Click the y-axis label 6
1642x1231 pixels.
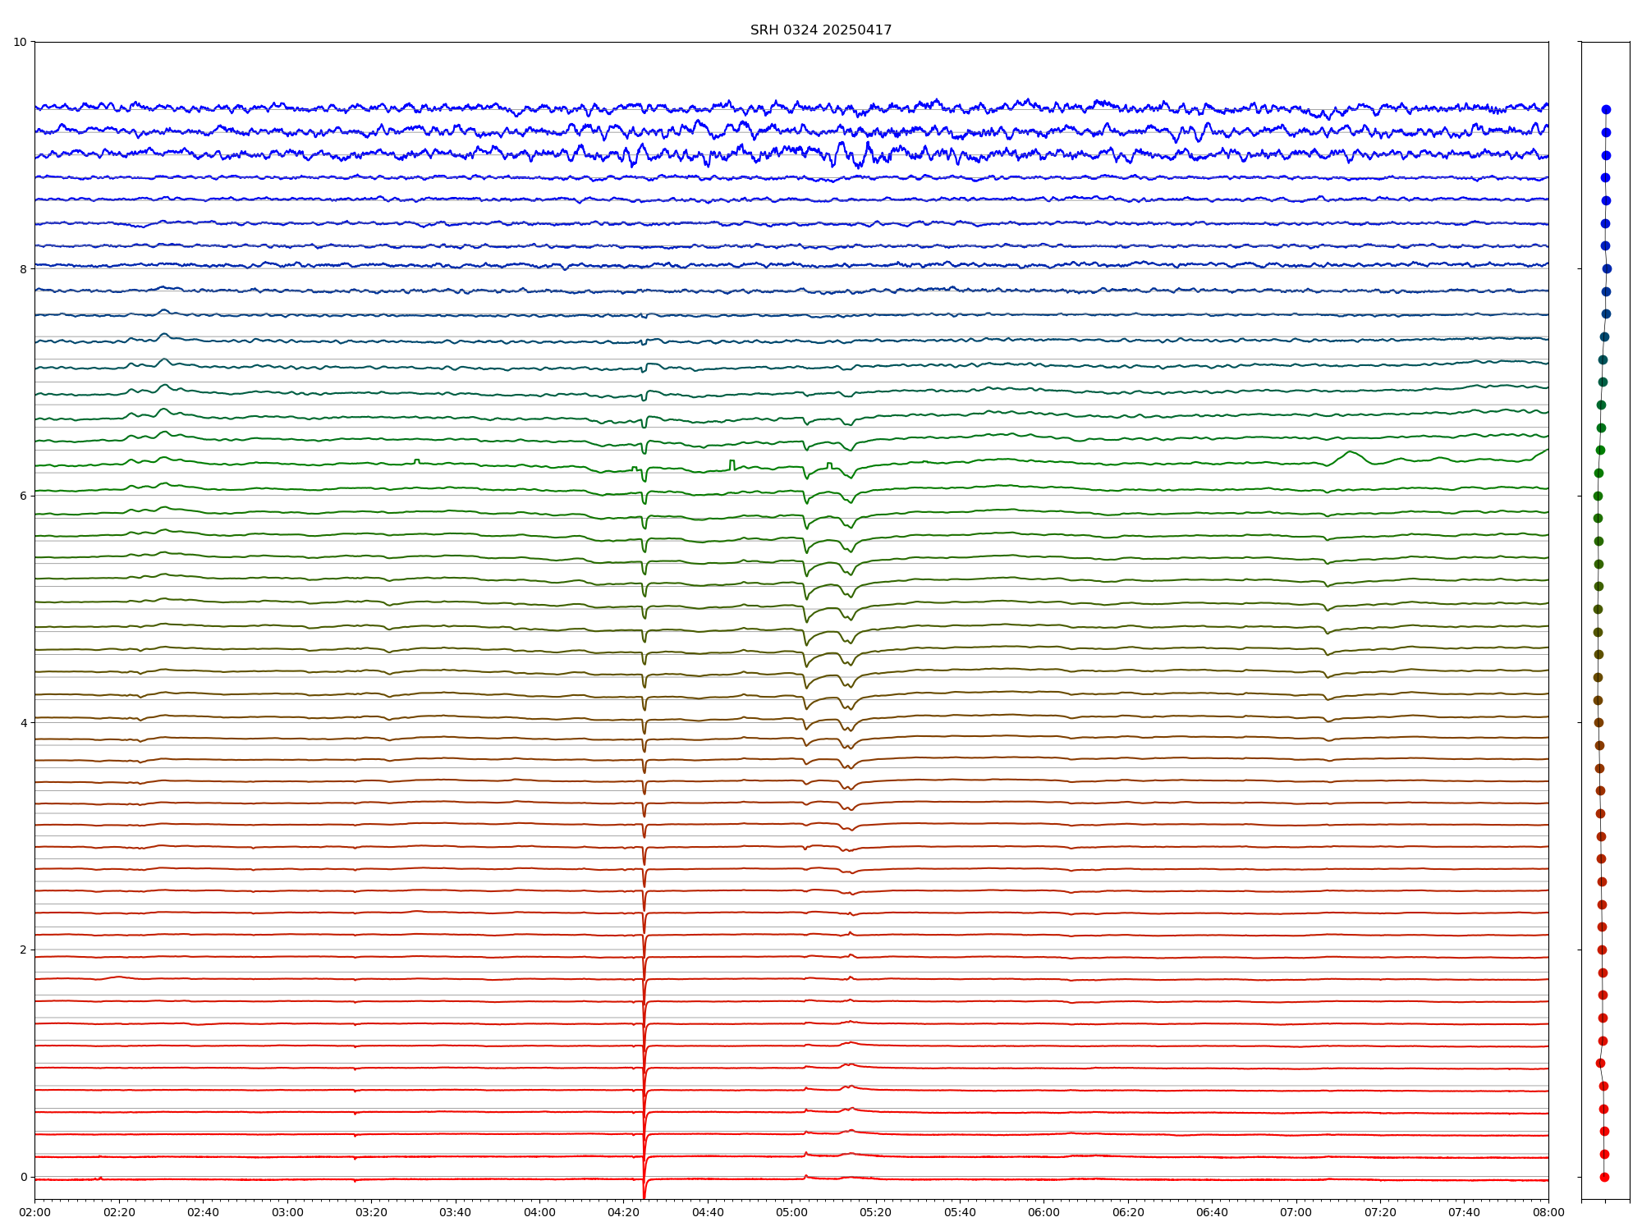(x=23, y=496)
